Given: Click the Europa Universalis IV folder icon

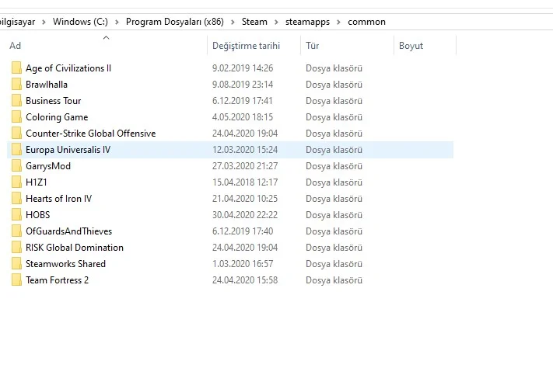Looking at the screenshot, I should (16, 150).
